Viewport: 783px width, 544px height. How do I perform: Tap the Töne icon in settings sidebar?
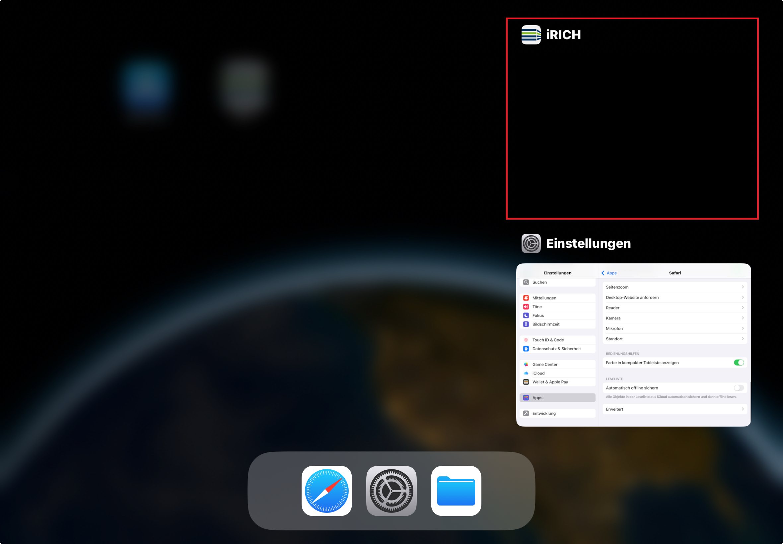click(x=526, y=306)
